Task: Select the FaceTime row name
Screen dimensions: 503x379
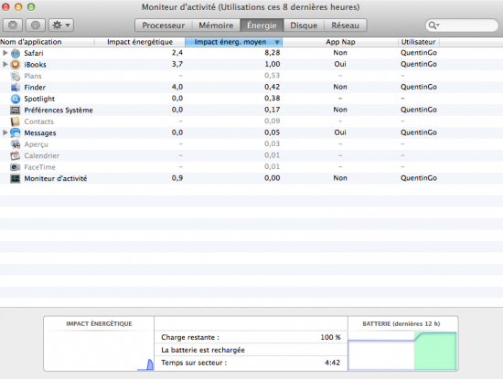Action: tap(39, 167)
